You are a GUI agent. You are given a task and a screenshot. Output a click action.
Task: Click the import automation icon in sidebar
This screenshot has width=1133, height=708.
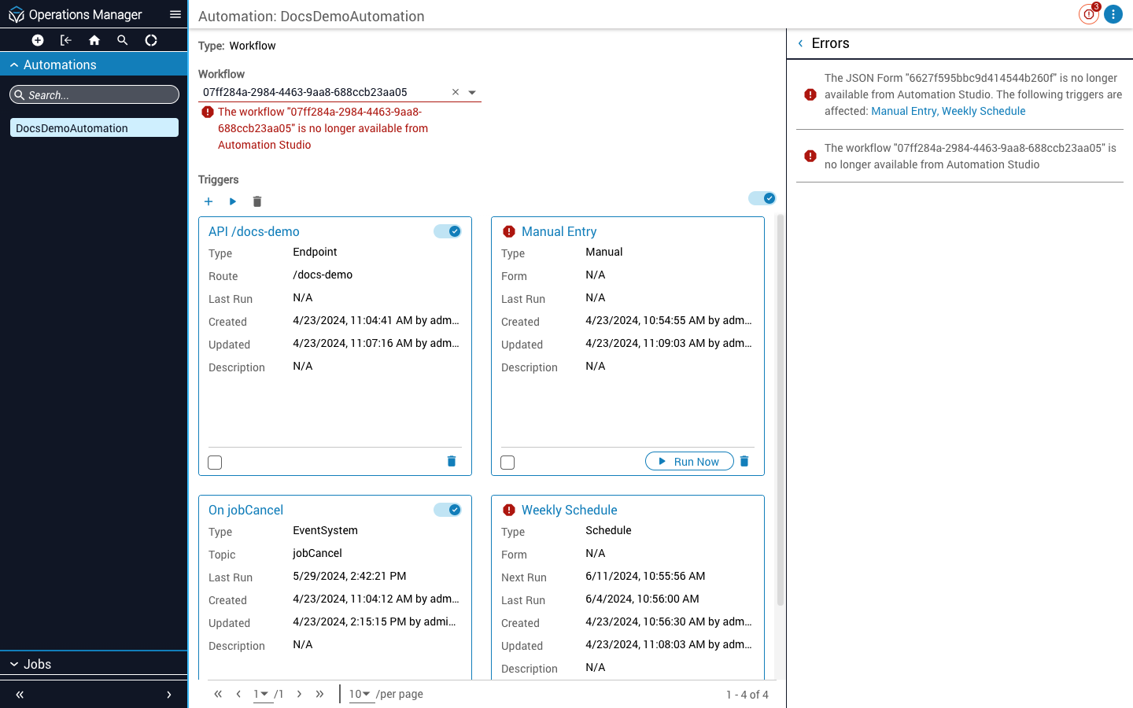tap(66, 40)
